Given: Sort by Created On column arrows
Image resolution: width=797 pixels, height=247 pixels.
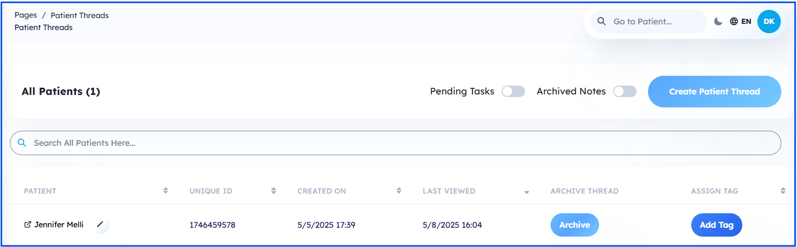Looking at the screenshot, I should coord(399,191).
